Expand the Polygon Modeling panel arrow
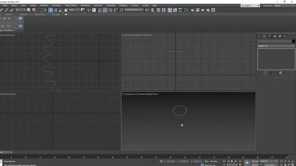The width and height of the screenshot is (296, 166). tap(14, 30)
